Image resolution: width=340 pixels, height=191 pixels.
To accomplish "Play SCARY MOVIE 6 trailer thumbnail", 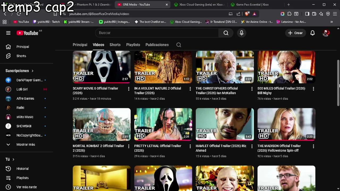I will pos(102,67).
